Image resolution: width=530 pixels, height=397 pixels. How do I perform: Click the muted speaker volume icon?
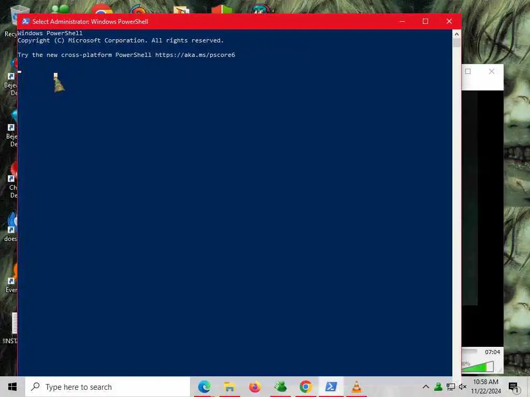point(463,387)
